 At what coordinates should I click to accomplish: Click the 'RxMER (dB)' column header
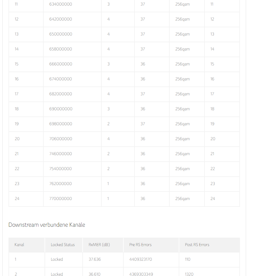tap(99, 245)
